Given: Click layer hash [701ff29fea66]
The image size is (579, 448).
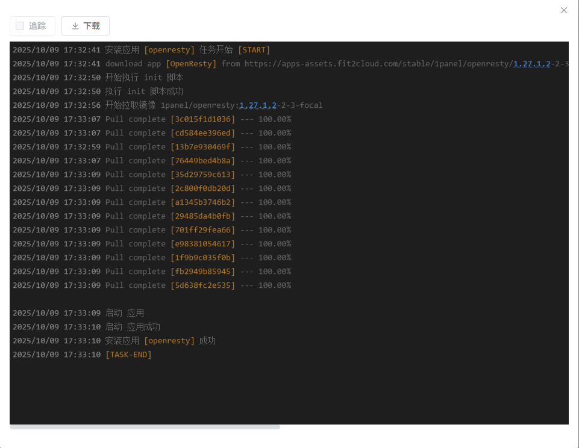Looking at the screenshot, I should (202, 230).
